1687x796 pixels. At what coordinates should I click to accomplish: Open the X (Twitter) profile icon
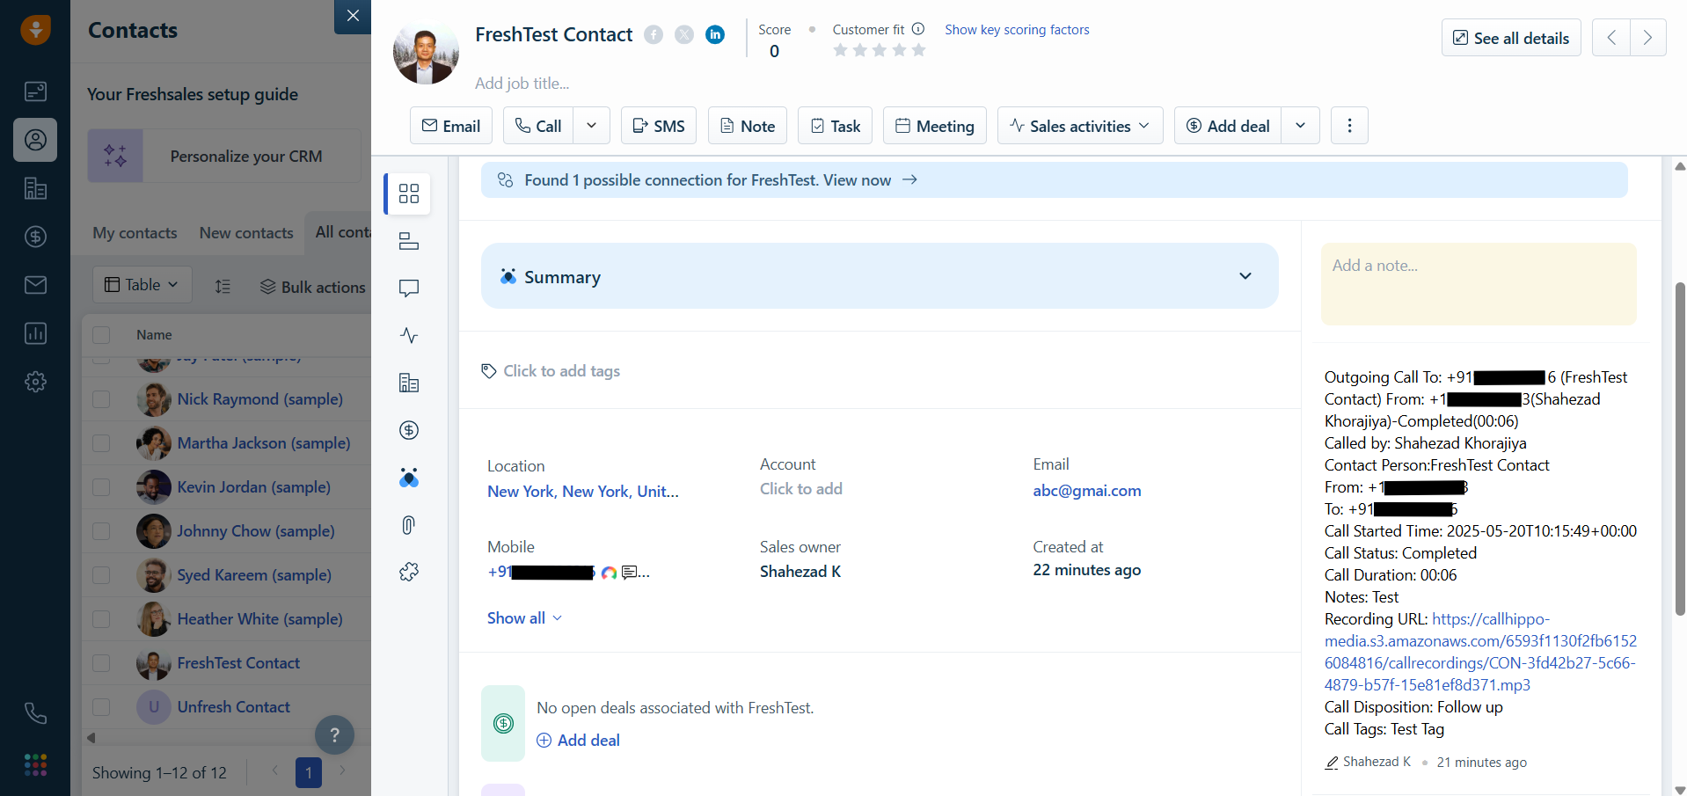(x=684, y=34)
